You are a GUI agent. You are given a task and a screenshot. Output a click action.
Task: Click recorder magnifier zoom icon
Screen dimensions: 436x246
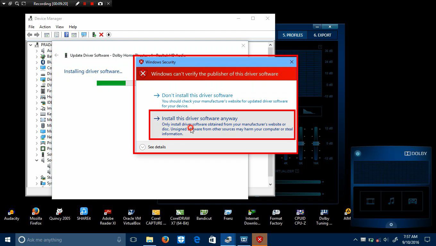pos(17,4)
